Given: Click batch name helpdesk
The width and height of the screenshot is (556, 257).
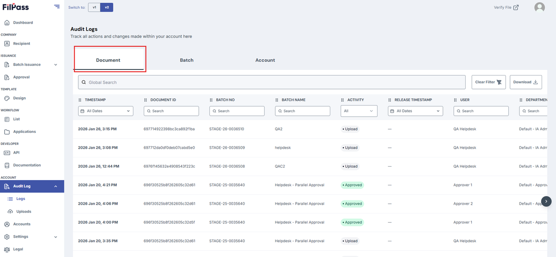Looking at the screenshot, I should point(283,148).
